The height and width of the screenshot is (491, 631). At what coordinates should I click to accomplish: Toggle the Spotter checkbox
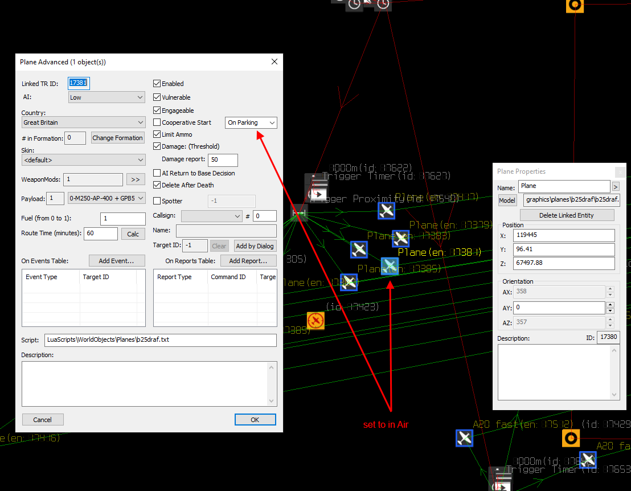[157, 201]
